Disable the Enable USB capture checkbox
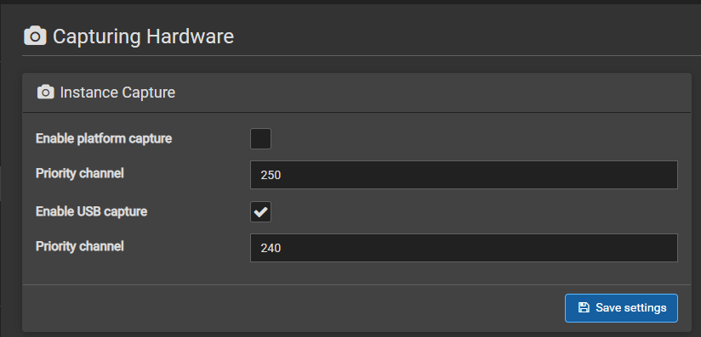The image size is (701, 337). 260,212
